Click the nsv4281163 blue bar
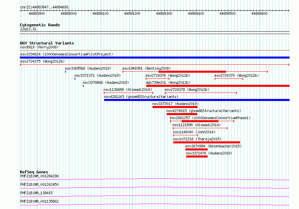This screenshot has height=209, width=299. pos(197,100)
